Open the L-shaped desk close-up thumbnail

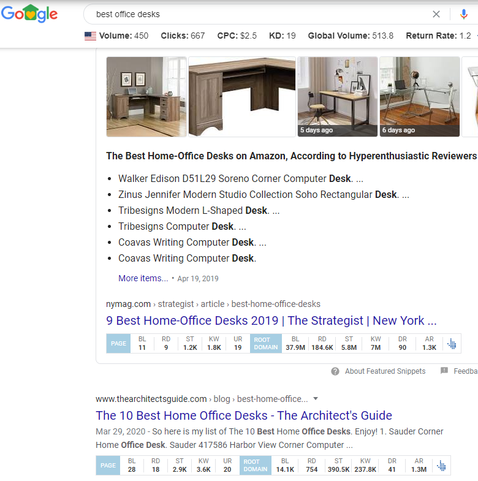click(x=242, y=97)
